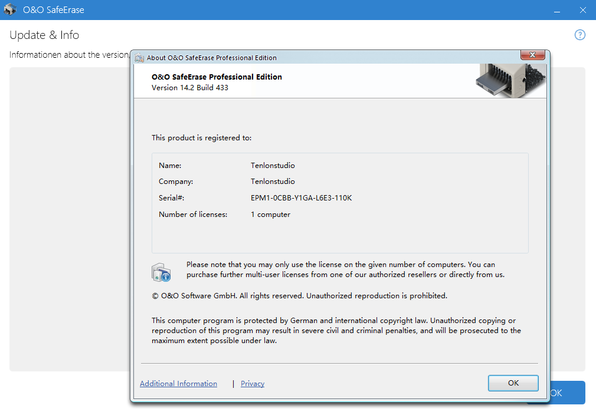Open the Additional Information link
This screenshot has width=596, height=415.
click(178, 384)
